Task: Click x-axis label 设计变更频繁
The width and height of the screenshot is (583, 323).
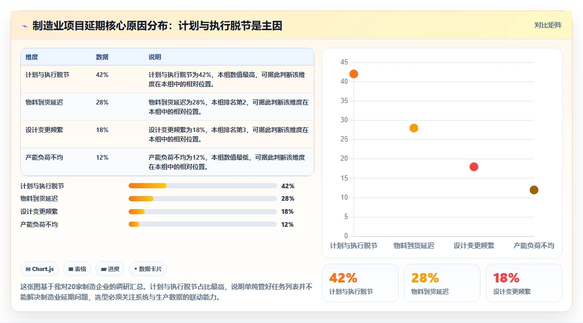Action: (x=474, y=246)
